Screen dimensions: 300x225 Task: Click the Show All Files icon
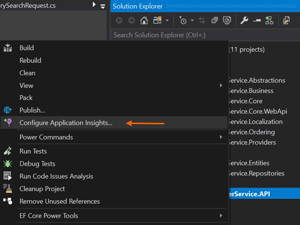[226, 20]
